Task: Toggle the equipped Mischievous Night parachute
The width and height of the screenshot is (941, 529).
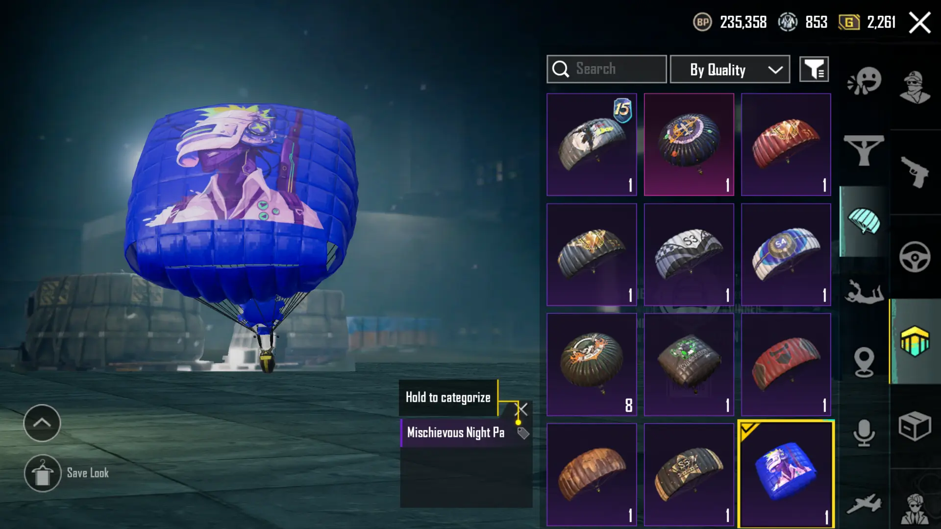Action: point(786,475)
